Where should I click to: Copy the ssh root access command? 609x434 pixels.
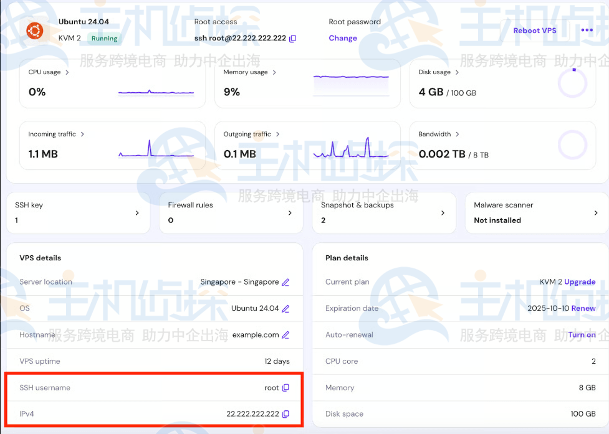pyautogui.click(x=293, y=38)
